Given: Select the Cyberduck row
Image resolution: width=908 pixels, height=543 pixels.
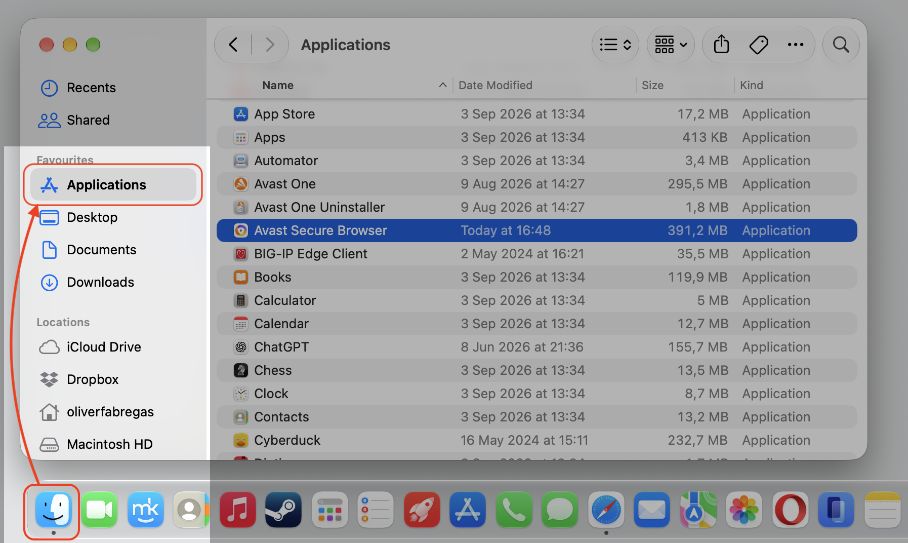Looking at the screenshot, I should [537, 440].
